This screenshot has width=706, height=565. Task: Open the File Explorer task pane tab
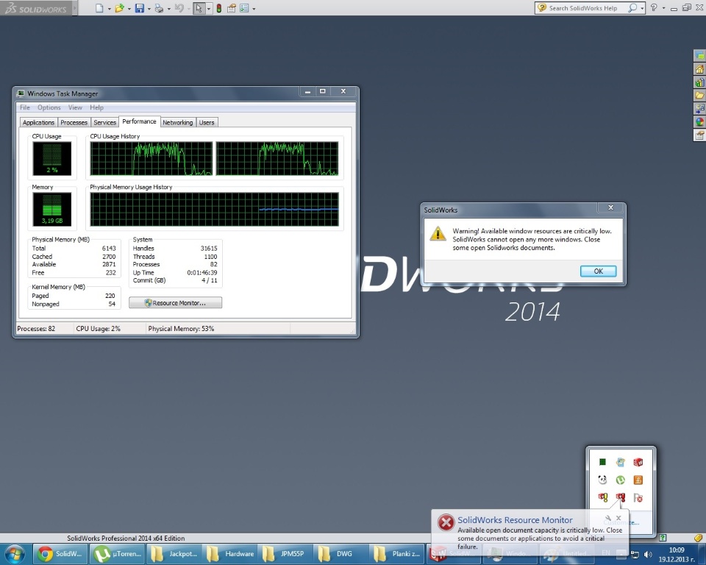tap(699, 96)
